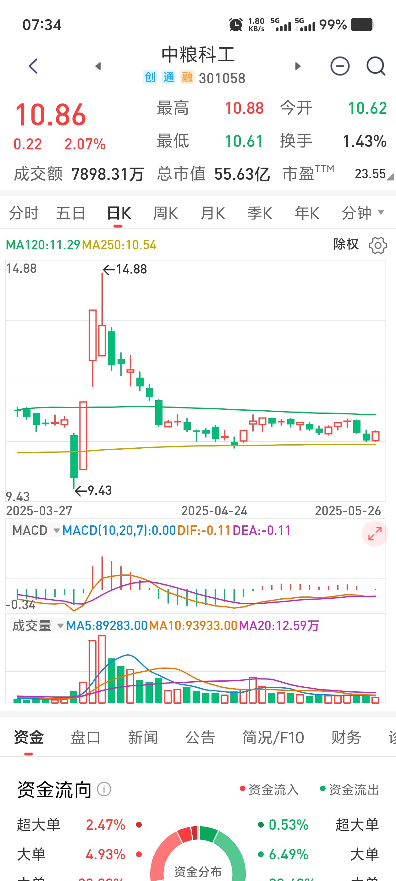
Task: Tap the change percent 2.07%
Action: click(x=85, y=144)
